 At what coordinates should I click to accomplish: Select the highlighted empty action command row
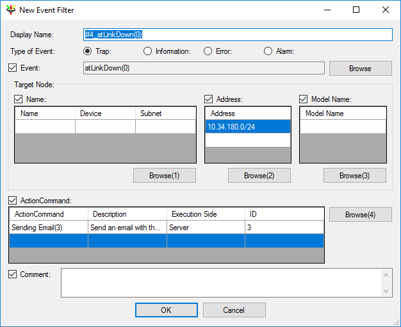(x=167, y=240)
